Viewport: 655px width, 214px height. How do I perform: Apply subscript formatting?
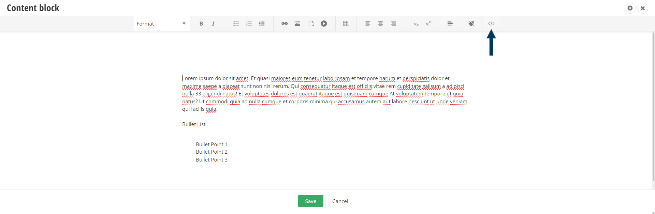[x=416, y=24]
